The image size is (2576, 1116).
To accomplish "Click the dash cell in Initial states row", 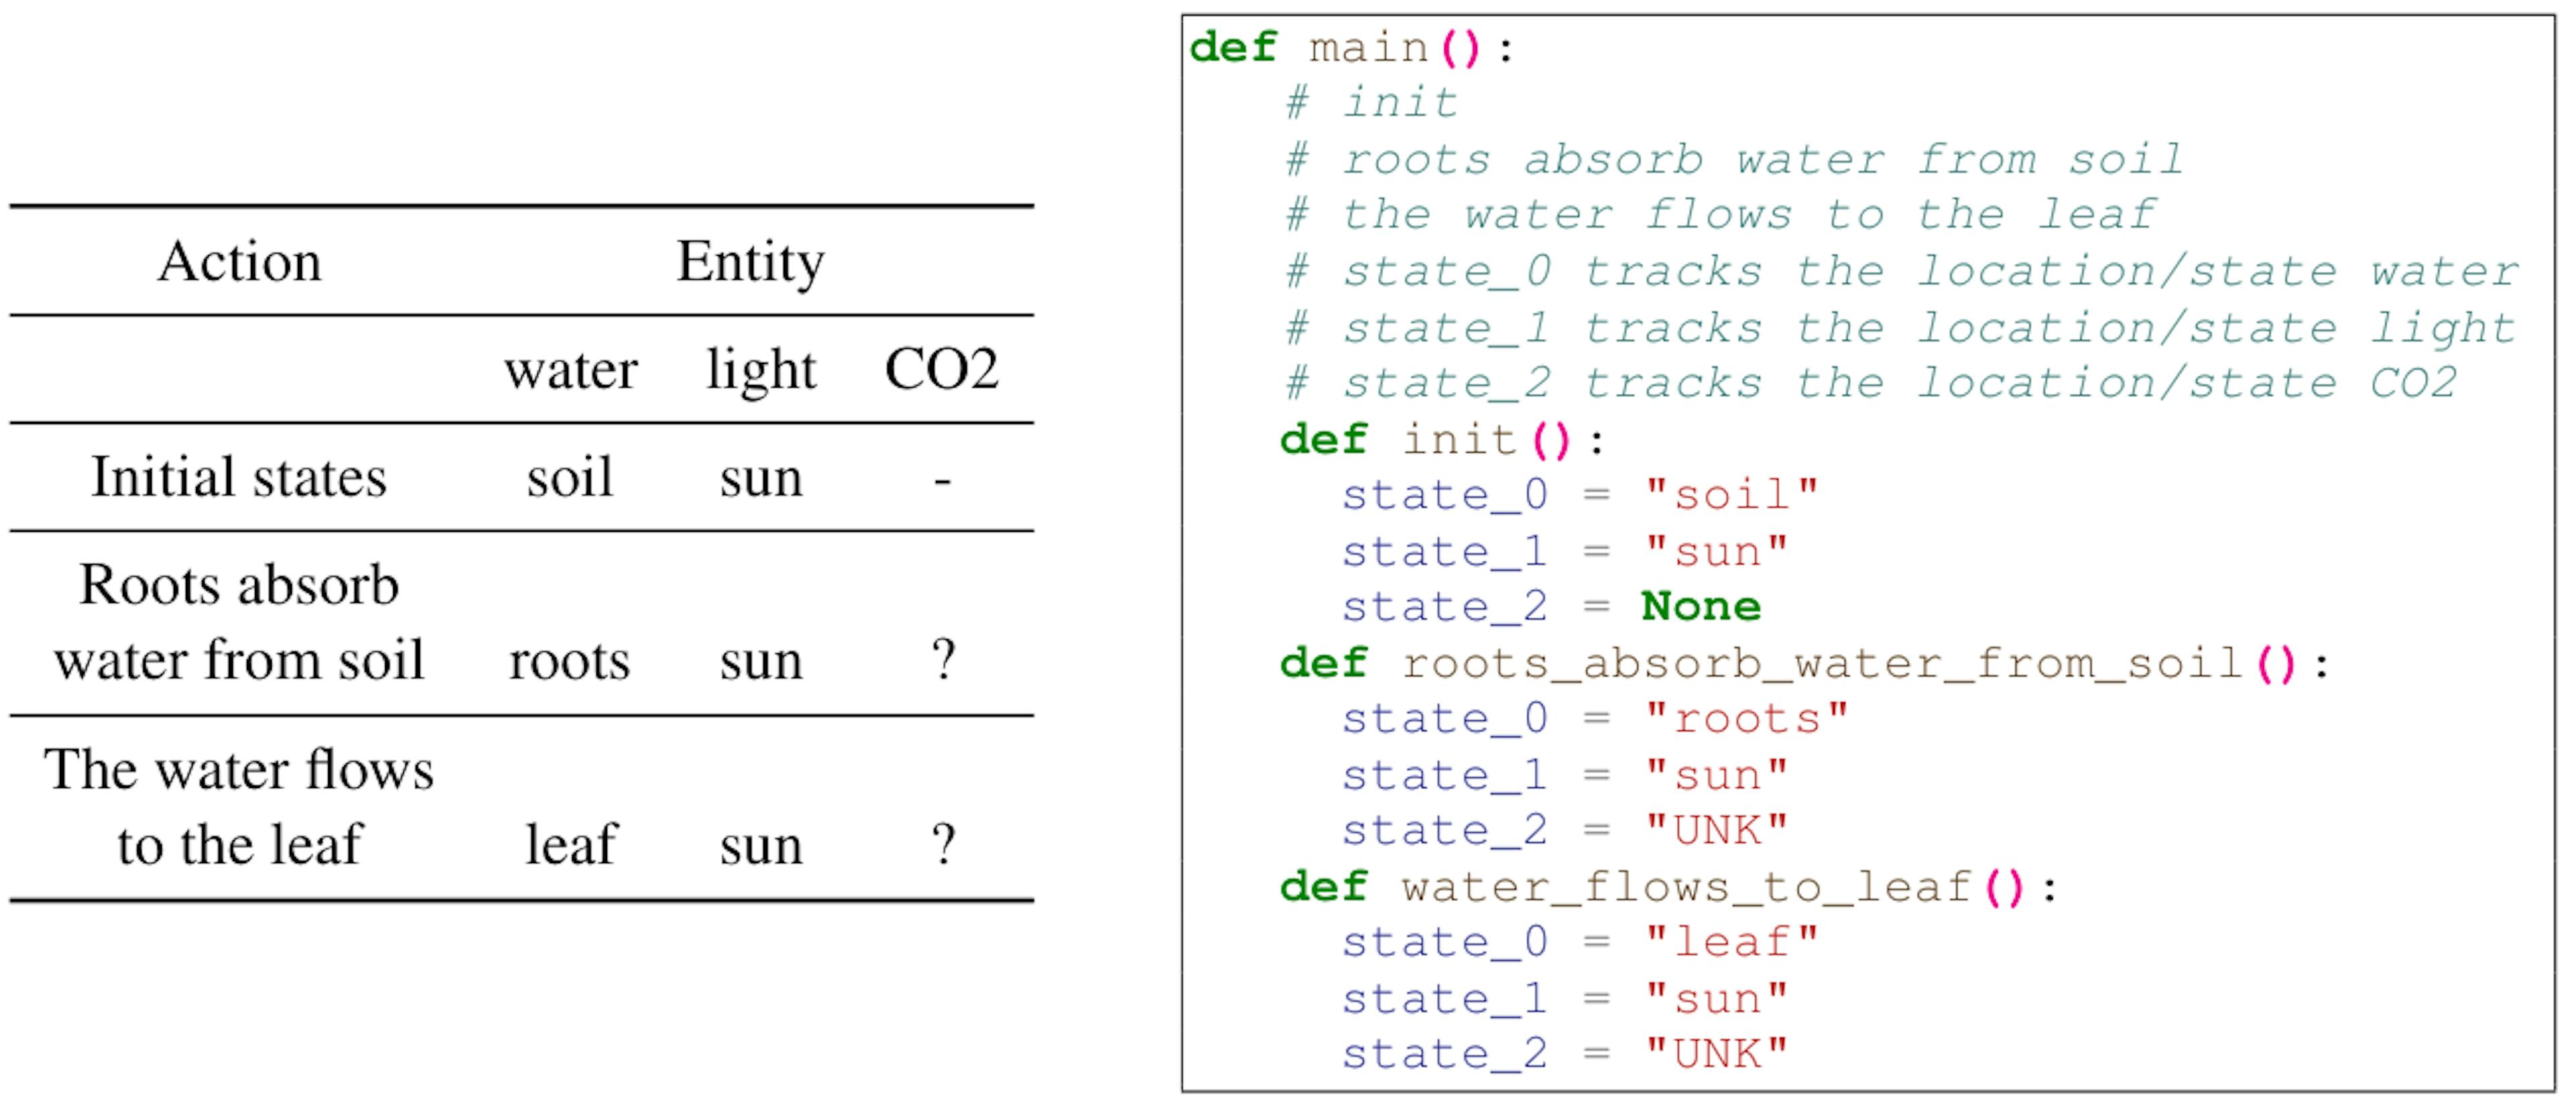I will coord(942,480).
